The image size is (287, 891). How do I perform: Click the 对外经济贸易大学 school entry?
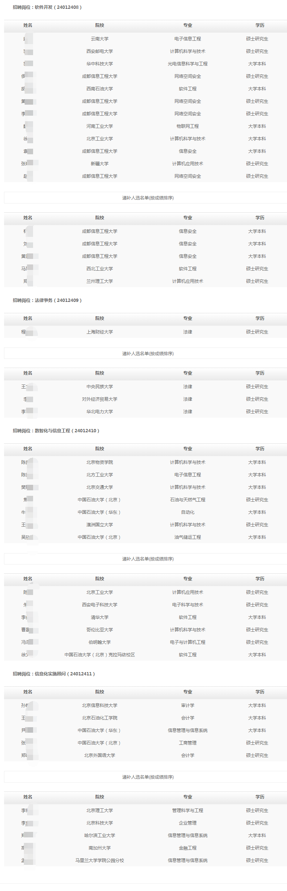(x=100, y=399)
